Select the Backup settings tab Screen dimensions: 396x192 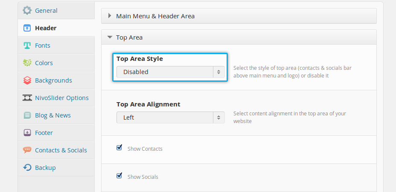pos(45,168)
